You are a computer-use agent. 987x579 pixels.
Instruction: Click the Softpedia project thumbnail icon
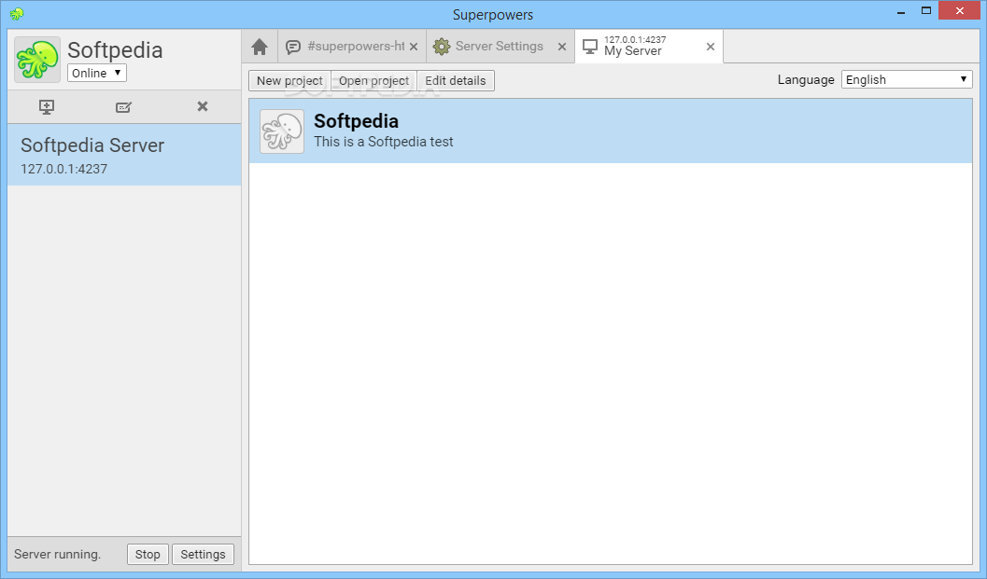[x=282, y=131]
